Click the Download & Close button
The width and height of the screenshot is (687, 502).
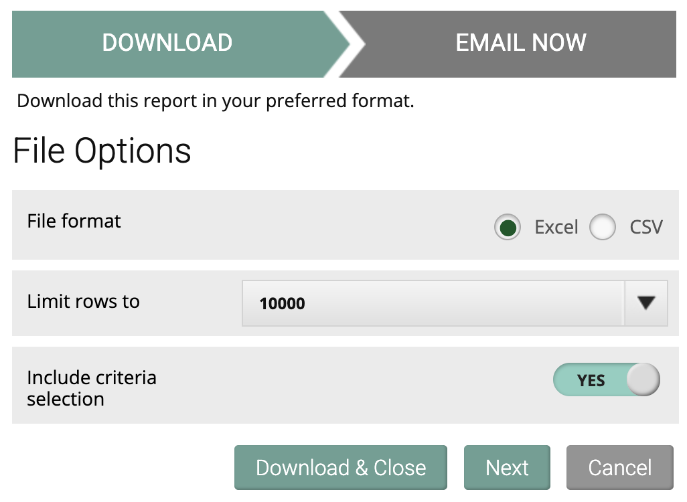[x=340, y=467]
